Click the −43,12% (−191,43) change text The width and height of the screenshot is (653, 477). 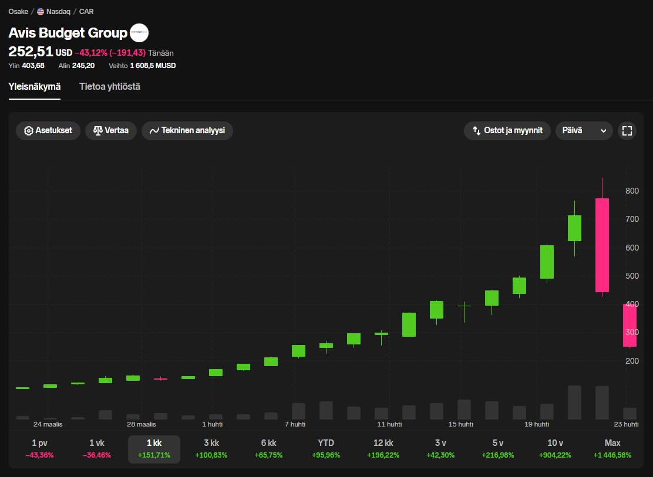tap(110, 53)
